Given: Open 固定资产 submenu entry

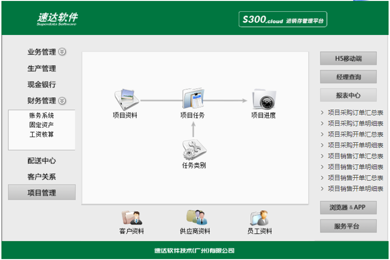Looking at the screenshot, I should pos(41,125).
